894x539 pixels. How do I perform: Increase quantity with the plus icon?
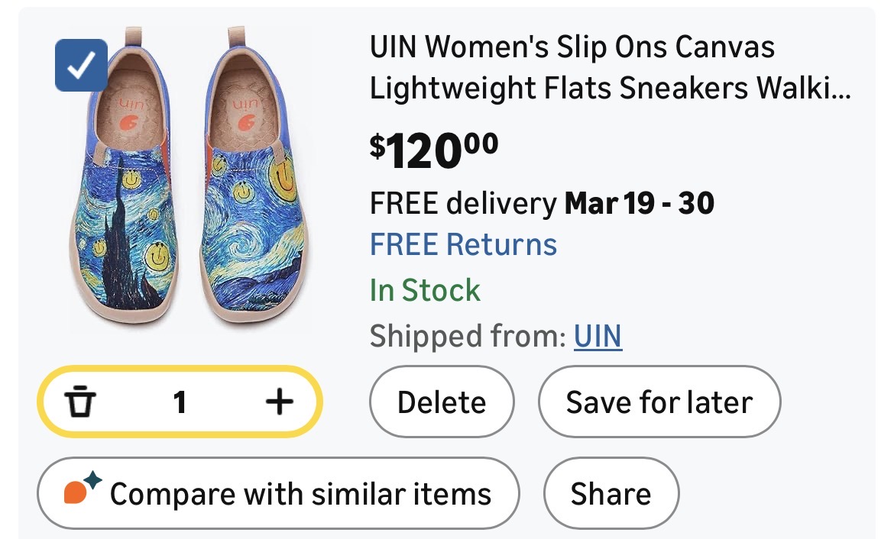(279, 402)
